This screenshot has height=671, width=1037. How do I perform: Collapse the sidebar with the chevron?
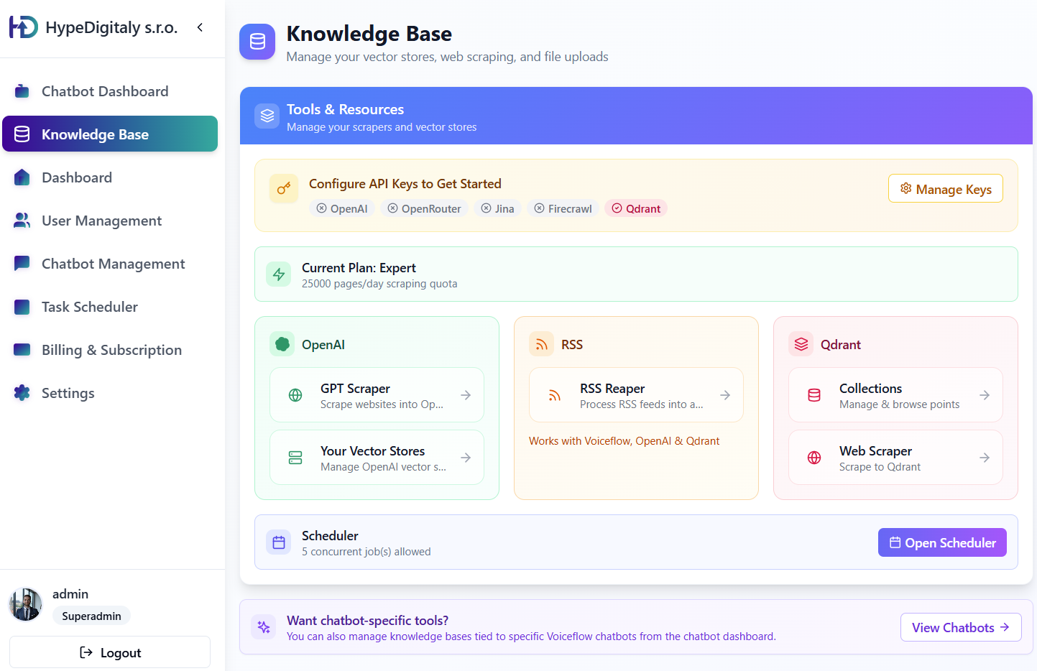point(200,27)
